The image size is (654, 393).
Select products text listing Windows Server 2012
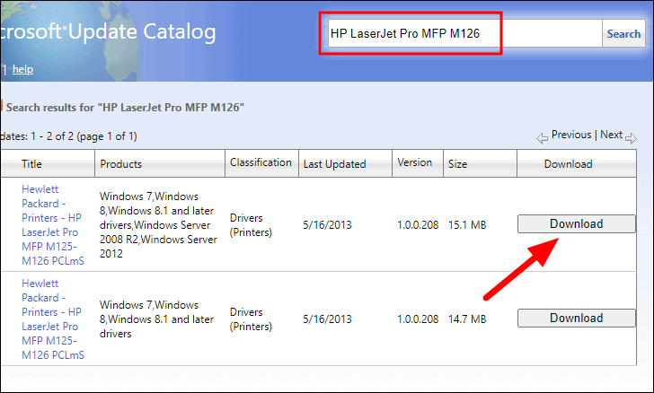point(158,225)
